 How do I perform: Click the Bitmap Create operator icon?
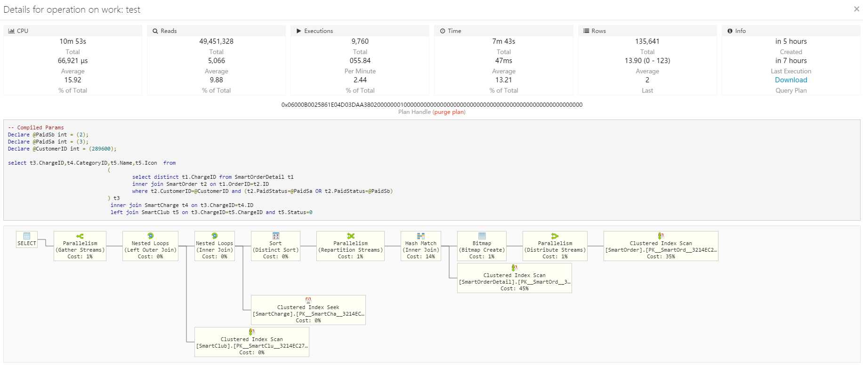[x=482, y=236]
